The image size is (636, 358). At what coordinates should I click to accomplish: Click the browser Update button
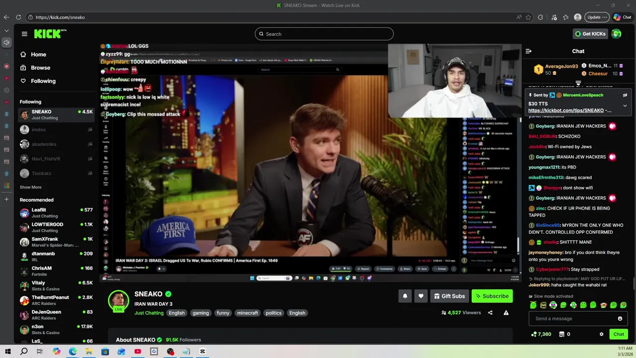click(597, 17)
